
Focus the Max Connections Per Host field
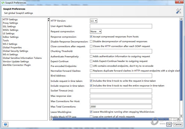click(x=121, y=101)
